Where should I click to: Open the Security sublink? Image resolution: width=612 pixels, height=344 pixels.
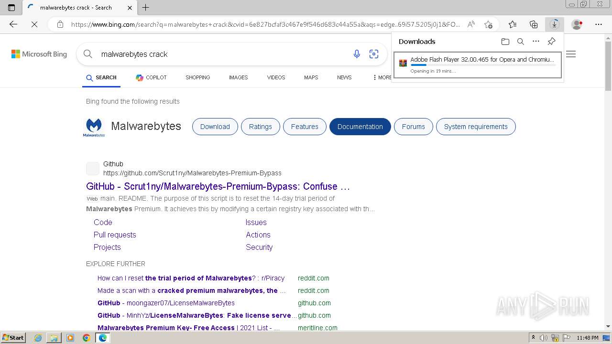259,247
